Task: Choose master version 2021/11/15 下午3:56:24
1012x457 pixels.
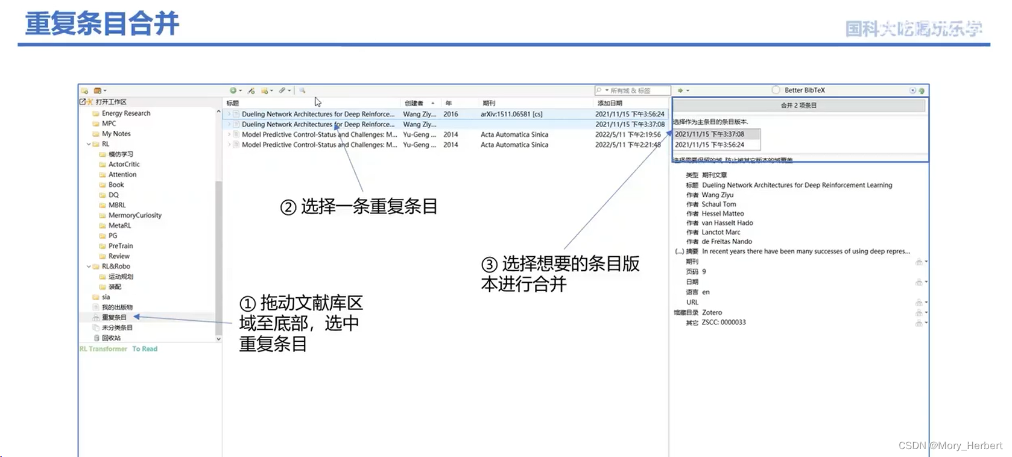Action: pos(716,145)
